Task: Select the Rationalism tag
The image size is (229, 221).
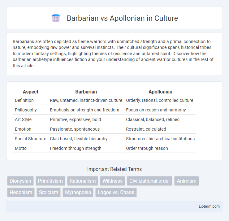Action: pyautogui.click(x=83, y=181)
